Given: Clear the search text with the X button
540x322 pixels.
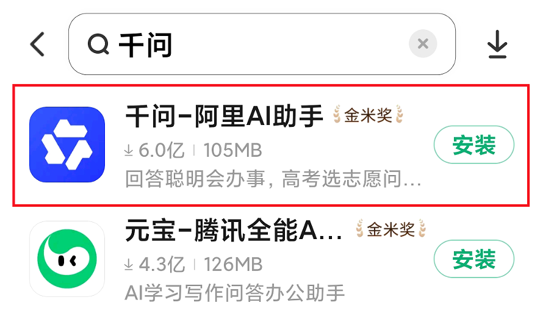Looking at the screenshot, I should pos(423,44).
